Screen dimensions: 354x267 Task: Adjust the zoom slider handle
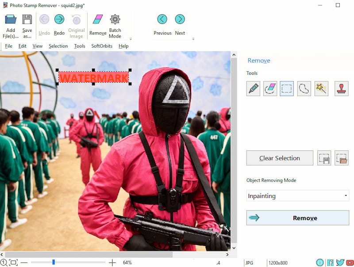pyautogui.click(x=54, y=262)
